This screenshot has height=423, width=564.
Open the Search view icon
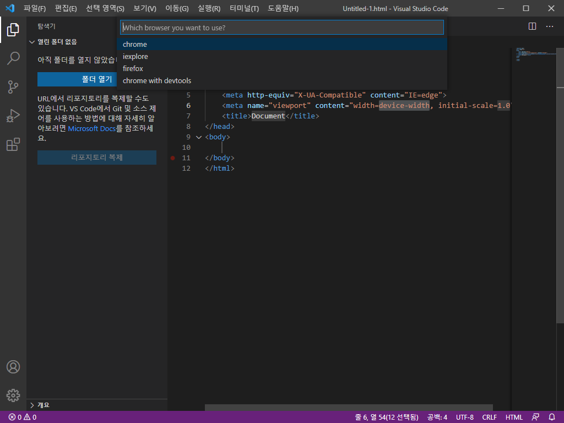[x=13, y=58]
